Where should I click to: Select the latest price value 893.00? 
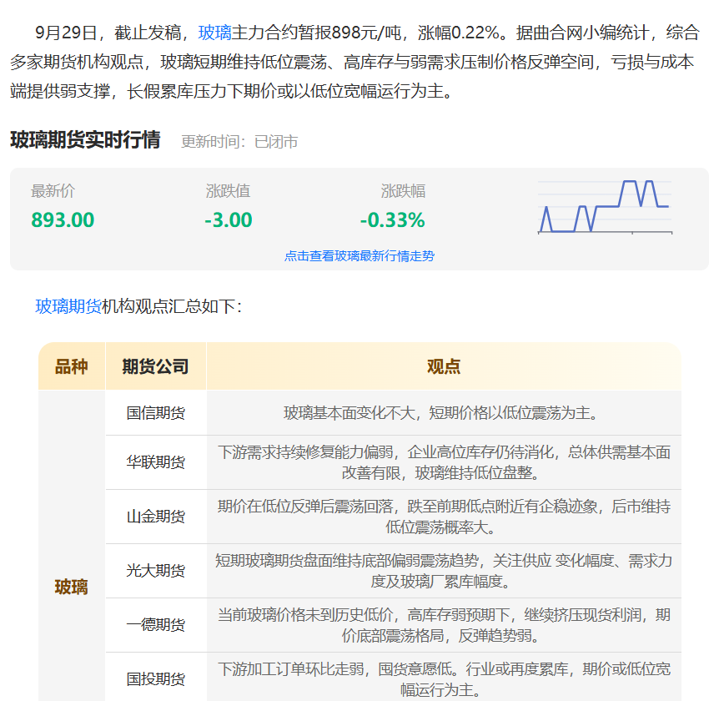tap(63, 220)
